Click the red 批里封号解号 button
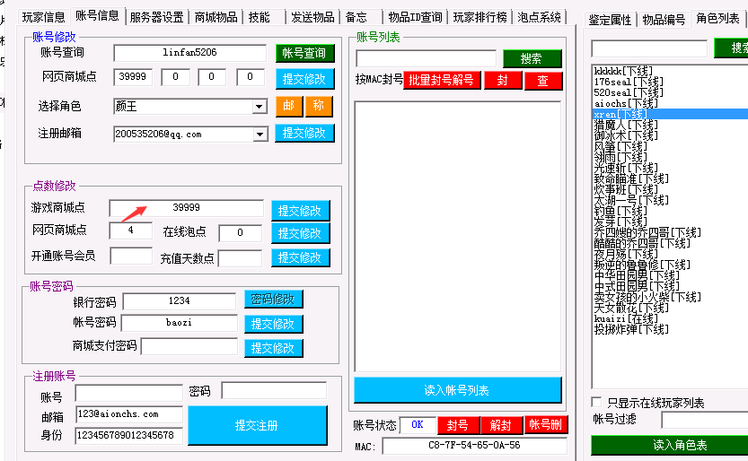 pyautogui.click(x=441, y=80)
